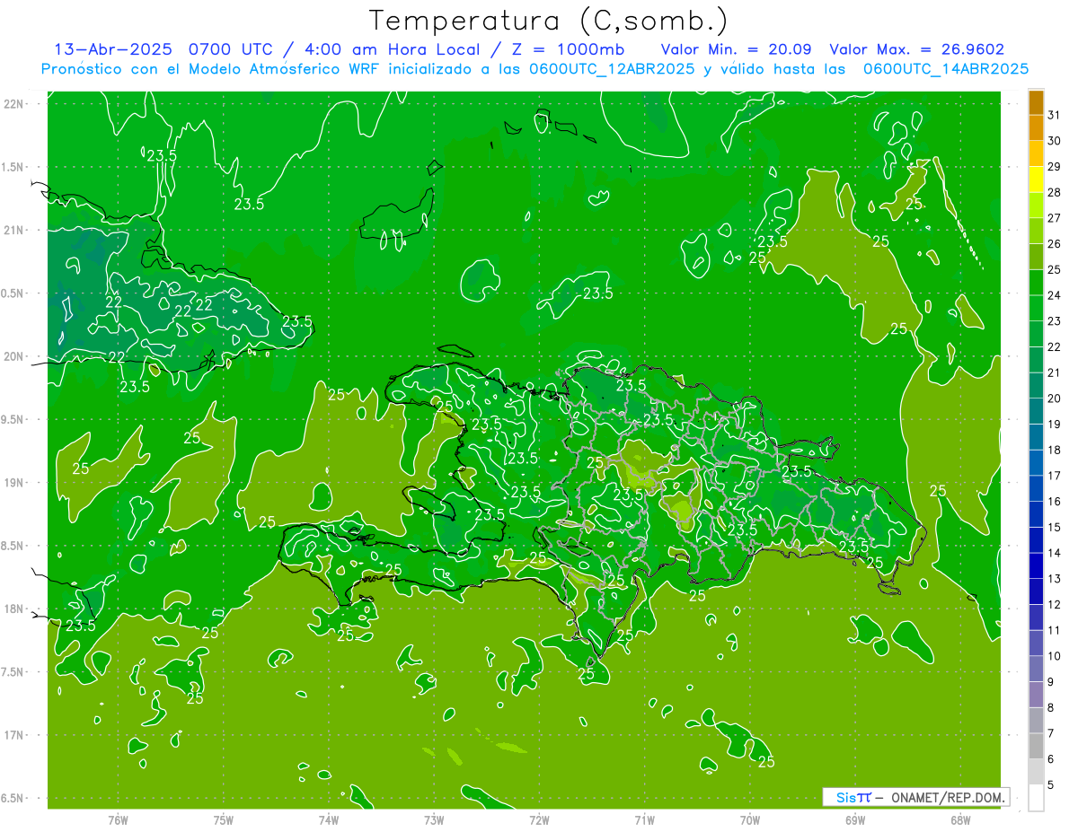Click the '72W' longitude axis label

pos(539,820)
